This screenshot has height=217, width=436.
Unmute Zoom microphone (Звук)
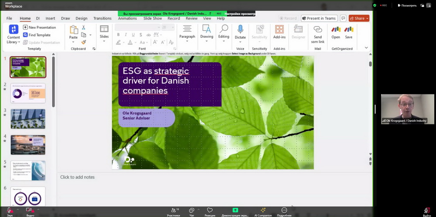tap(10, 212)
